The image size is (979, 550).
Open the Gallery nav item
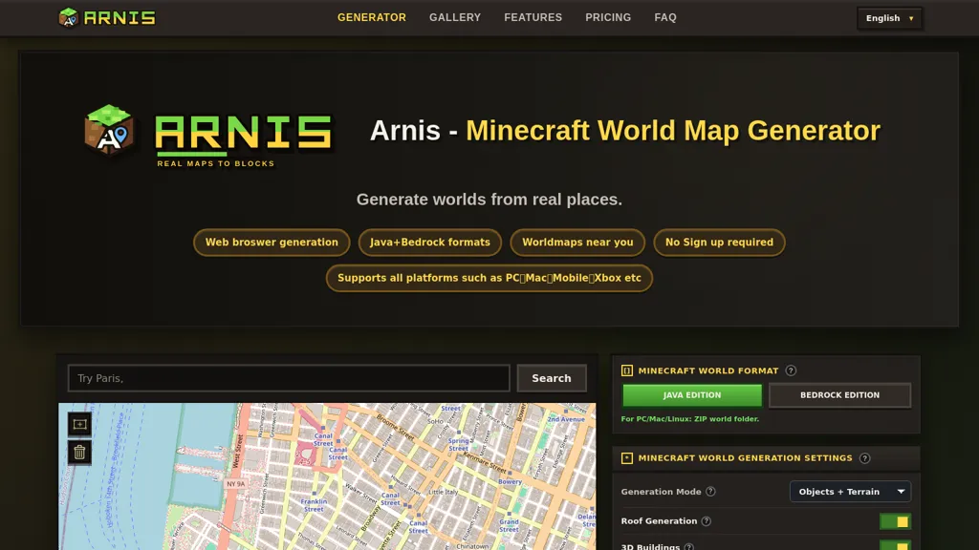(x=454, y=17)
